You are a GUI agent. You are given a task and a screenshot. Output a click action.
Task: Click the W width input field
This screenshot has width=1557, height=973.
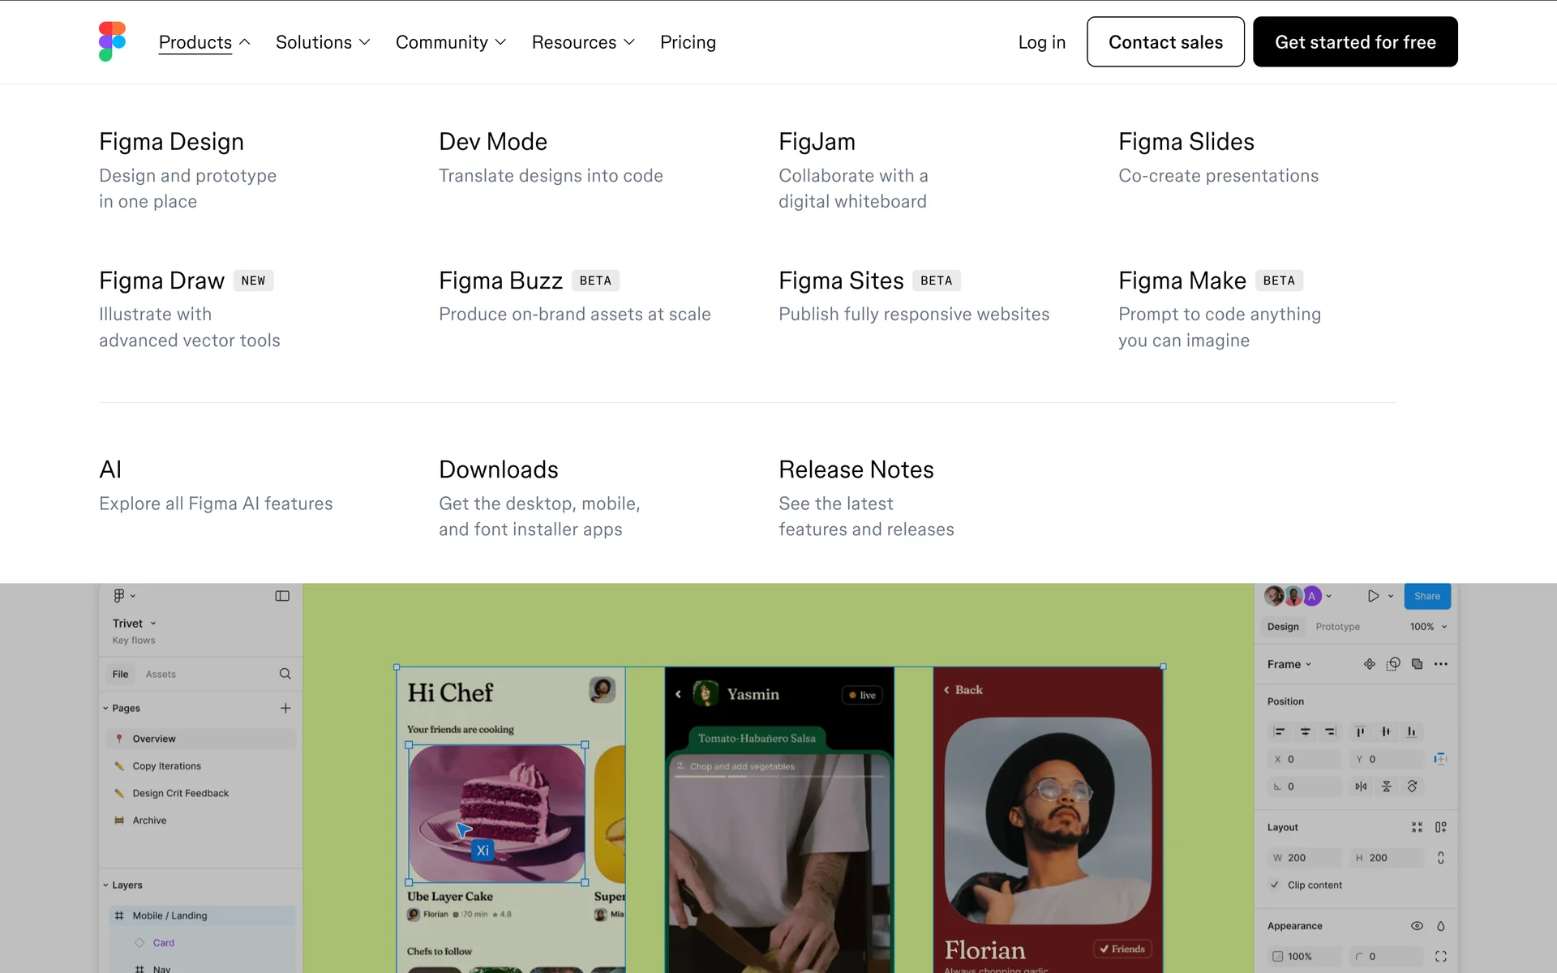pyautogui.click(x=1304, y=858)
